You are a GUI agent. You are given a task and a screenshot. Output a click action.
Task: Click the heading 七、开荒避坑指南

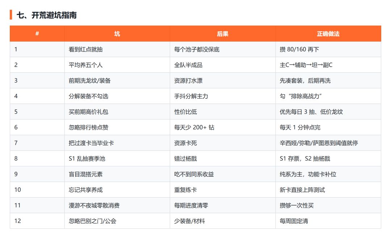click(47, 15)
